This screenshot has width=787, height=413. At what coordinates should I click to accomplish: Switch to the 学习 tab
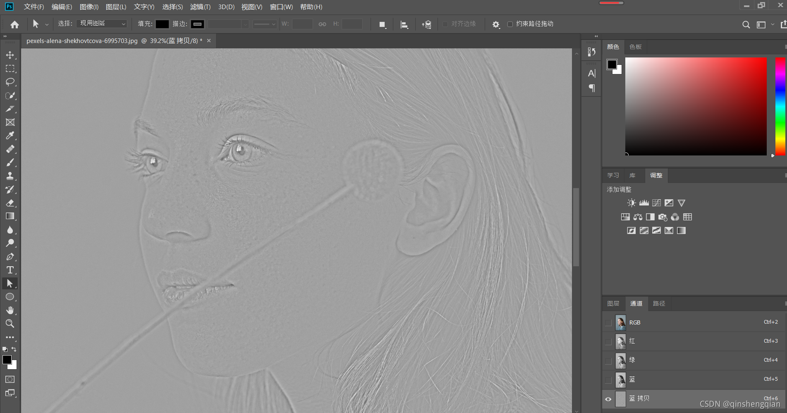click(613, 175)
